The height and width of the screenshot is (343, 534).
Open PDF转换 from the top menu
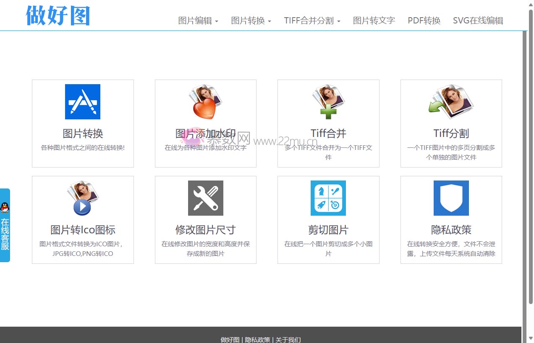click(424, 20)
